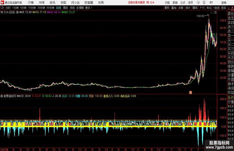The height and width of the screenshot is (151, 234).
Task: Switch to the 15分钟 period tab
Action: 32,8
